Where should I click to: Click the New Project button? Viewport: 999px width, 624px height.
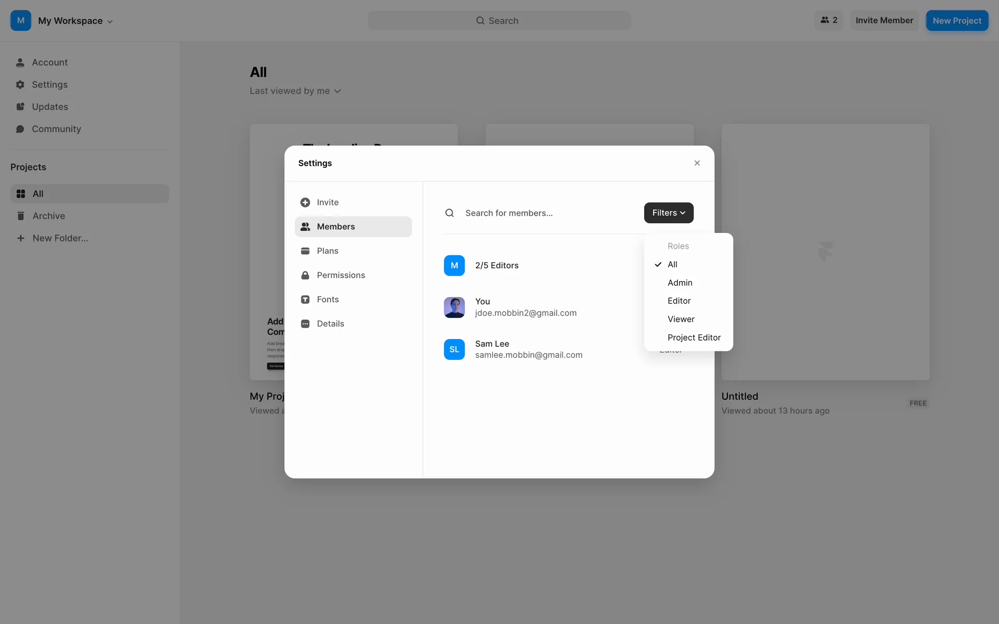point(956,21)
